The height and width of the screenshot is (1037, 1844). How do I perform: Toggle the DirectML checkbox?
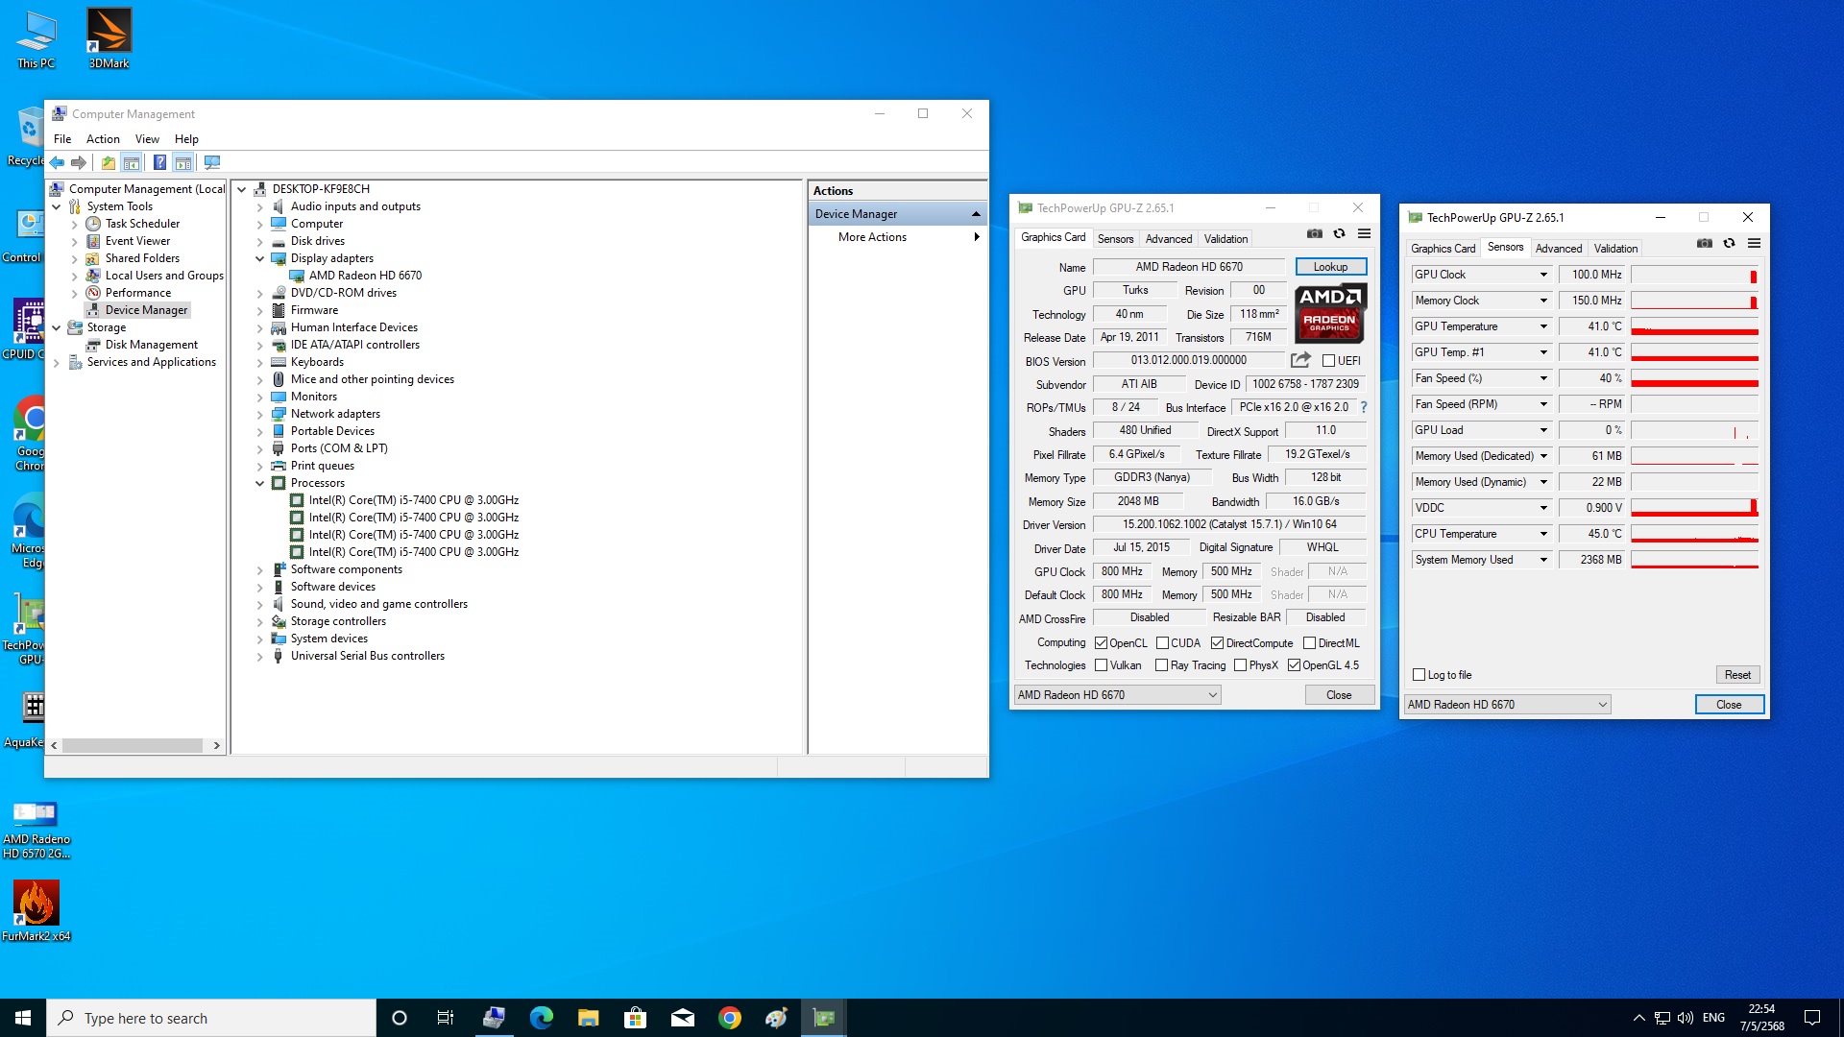point(1309,643)
